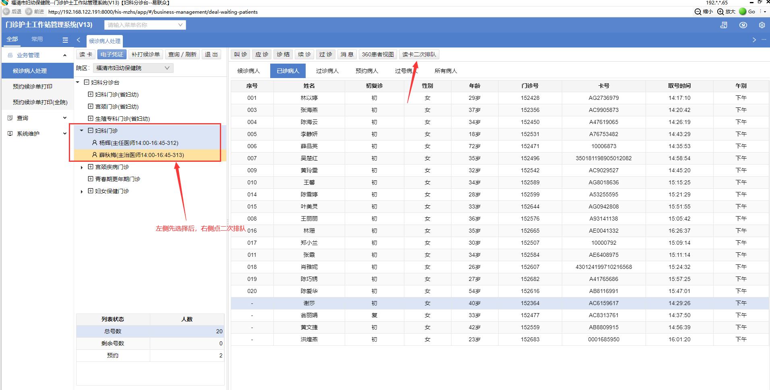Open the 院区 hospital dropdown

[133, 68]
